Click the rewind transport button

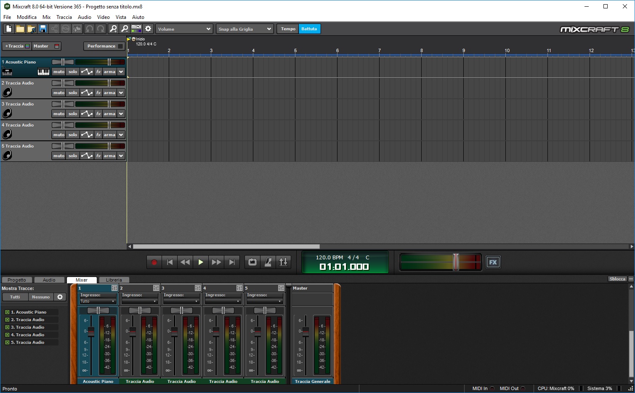pyautogui.click(x=185, y=262)
